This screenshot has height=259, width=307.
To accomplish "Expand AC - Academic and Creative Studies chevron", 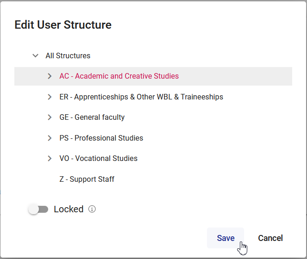I will (50, 76).
